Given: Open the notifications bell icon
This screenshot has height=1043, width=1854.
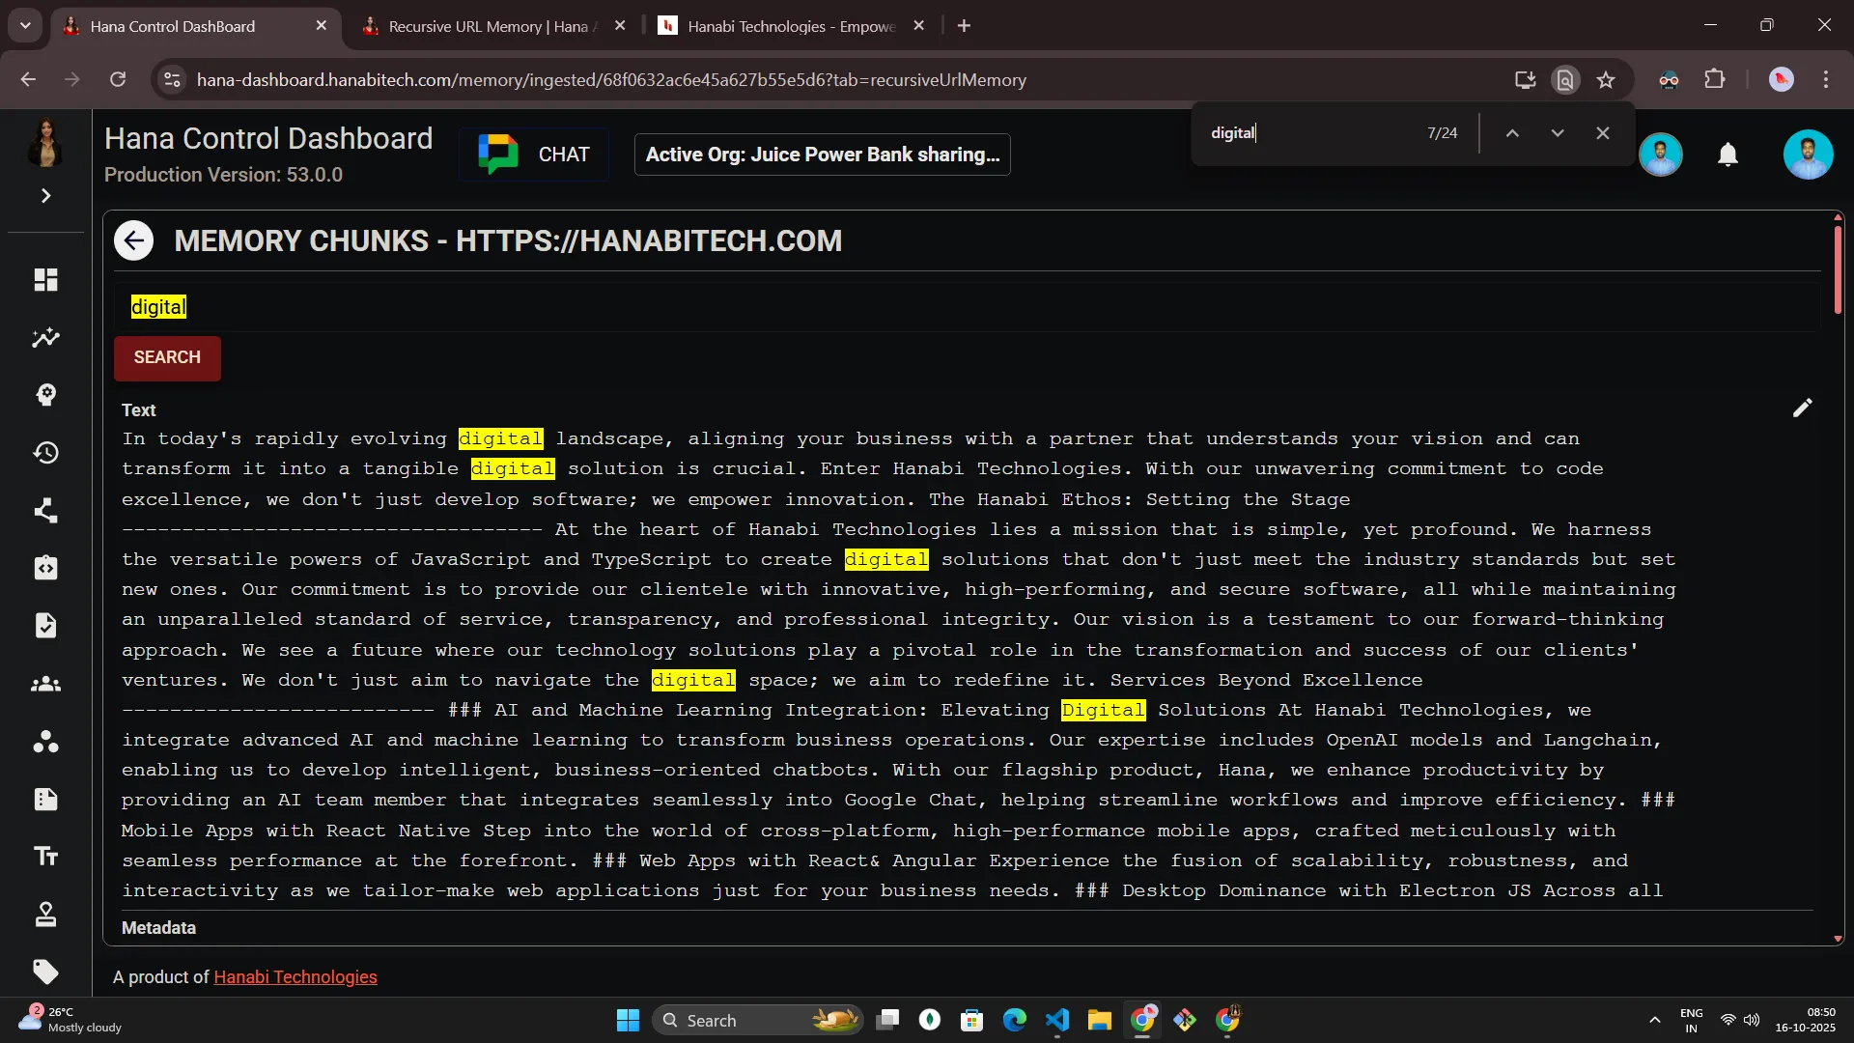Looking at the screenshot, I should (x=1728, y=155).
